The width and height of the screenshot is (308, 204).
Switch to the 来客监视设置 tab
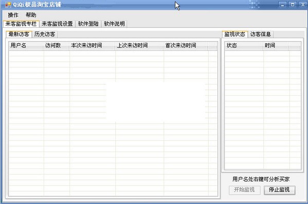coord(57,24)
